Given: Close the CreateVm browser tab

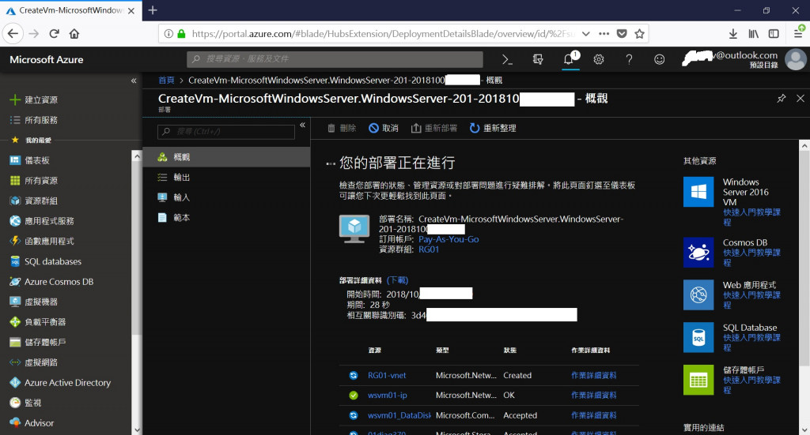Looking at the screenshot, I should tap(131, 11).
